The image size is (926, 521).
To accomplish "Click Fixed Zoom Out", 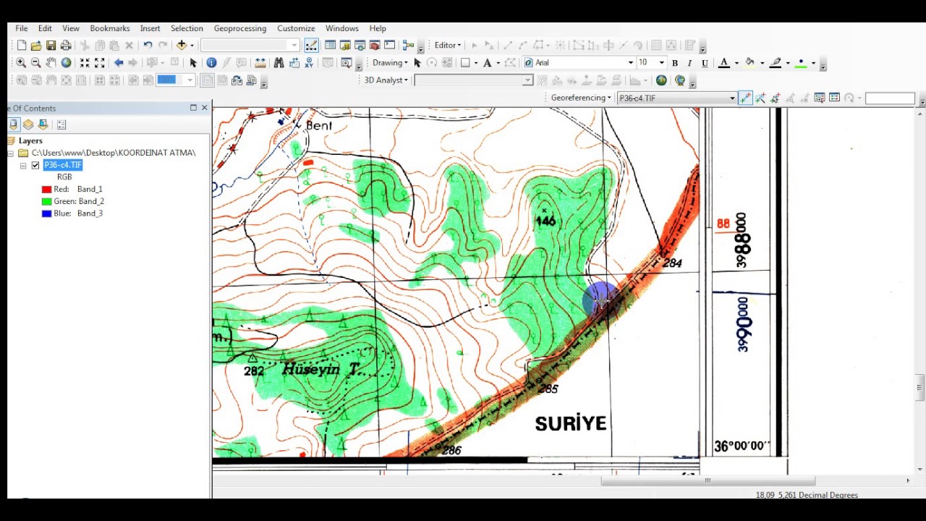I will pos(100,63).
